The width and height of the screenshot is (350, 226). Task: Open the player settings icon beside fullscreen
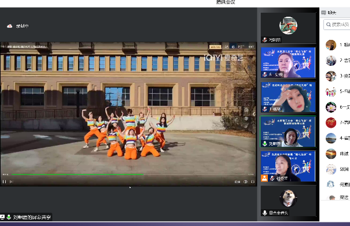click(245, 182)
